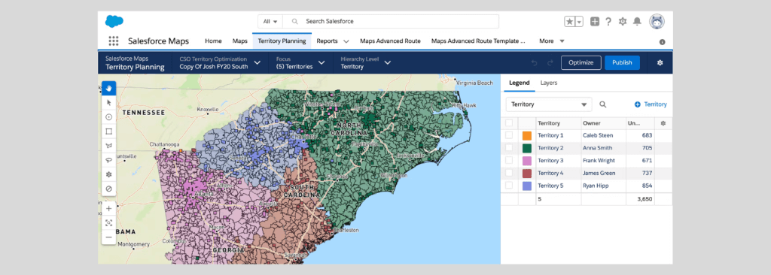This screenshot has height=275, width=771.
Task: Check the Territory 4 row checkbox
Action: pos(509,173)
